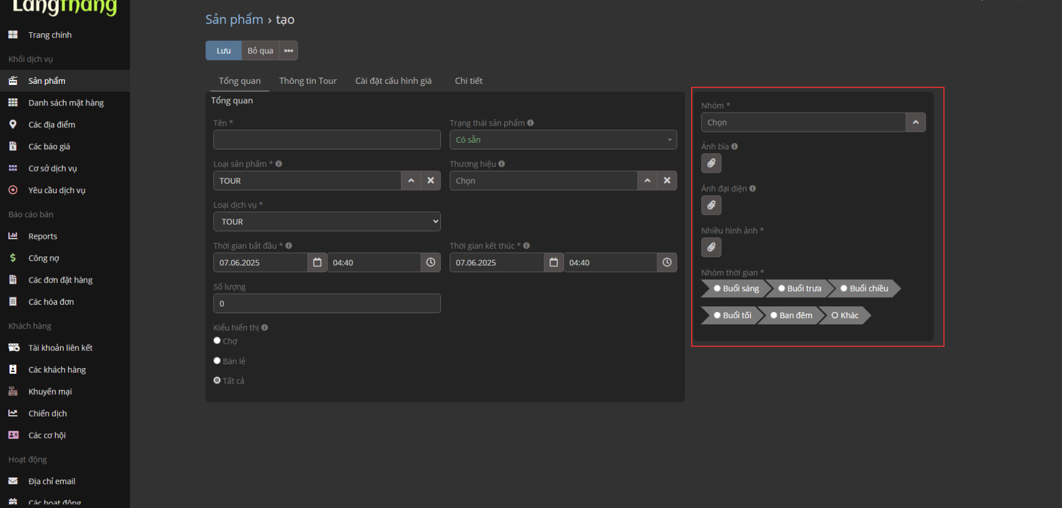Open the clock picker for start time
The width and height of the screenshot is (1062, 508).
[x=431, y=263]
